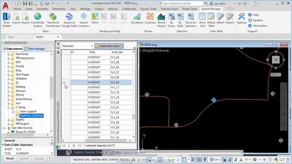Image resolution: width=292 pixels, height=164 pixels.
Task: Open Spatial Manager Help
Action: pyautogui.click(x=254, y=15)
